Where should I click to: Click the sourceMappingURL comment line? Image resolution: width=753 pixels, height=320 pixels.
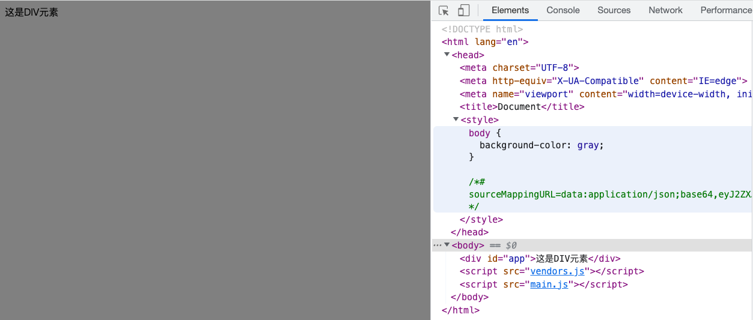[611, 195]
